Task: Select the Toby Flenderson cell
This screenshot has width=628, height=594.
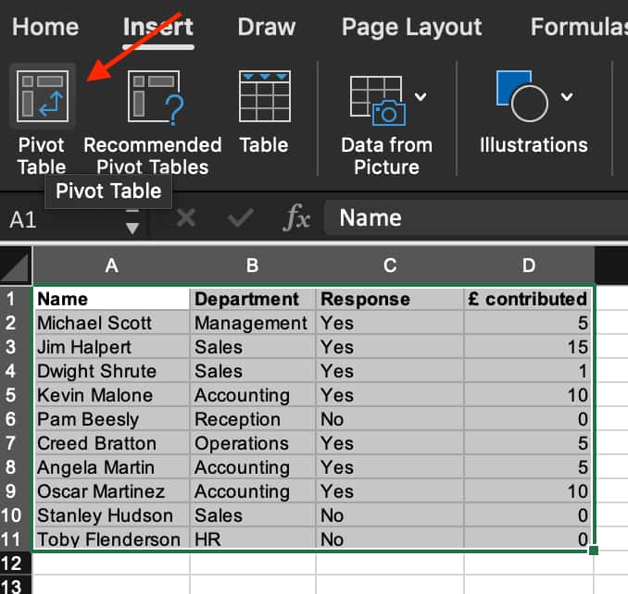Action: (111, 538)
